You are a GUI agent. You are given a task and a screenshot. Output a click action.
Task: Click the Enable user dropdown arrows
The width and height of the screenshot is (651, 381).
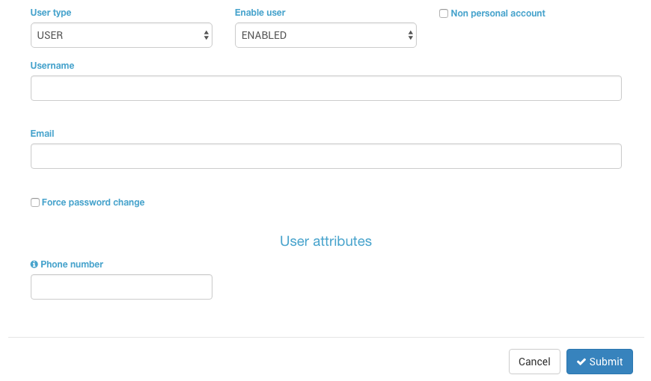pos(410,35)
